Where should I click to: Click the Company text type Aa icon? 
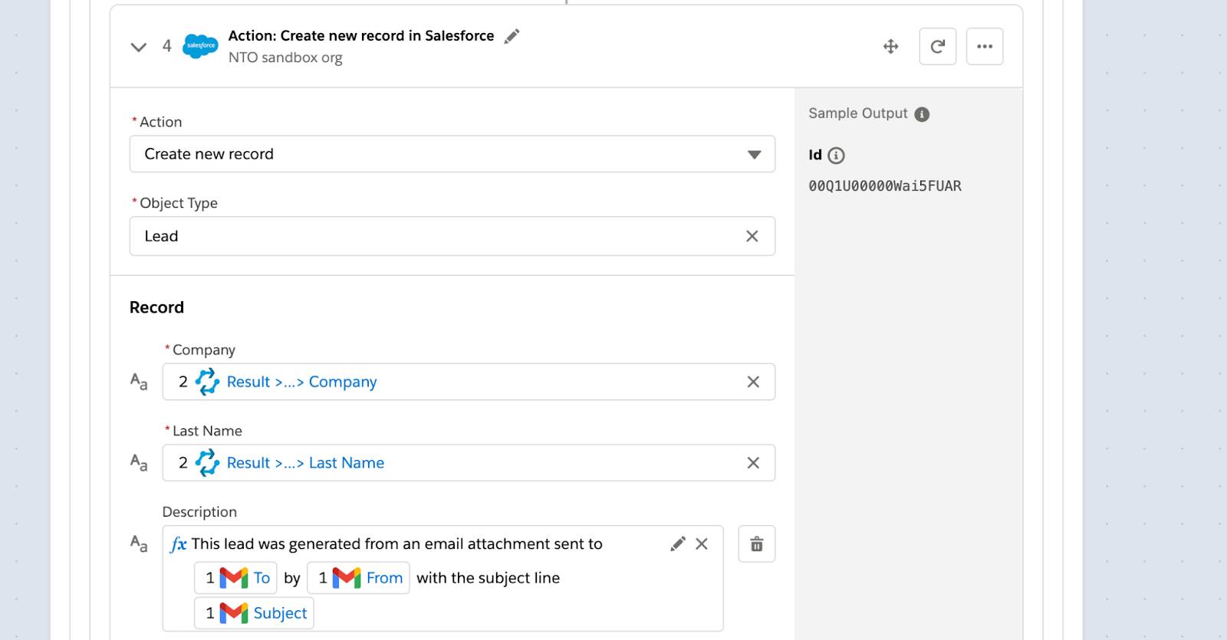coord(139,382)
